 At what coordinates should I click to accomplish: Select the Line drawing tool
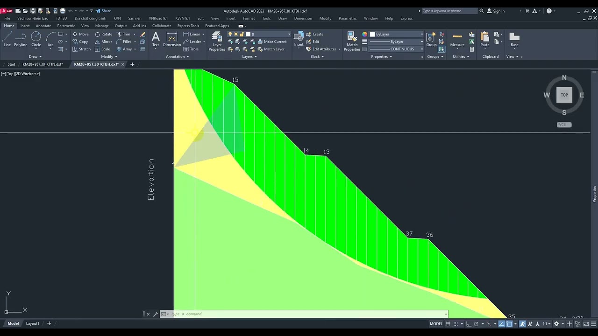click(x=7, y=39)
